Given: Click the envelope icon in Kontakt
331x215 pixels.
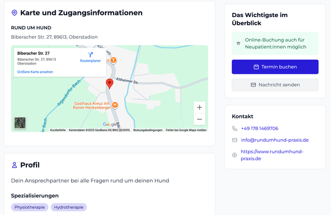Looking at the screenshot, I should coord(235,140).
